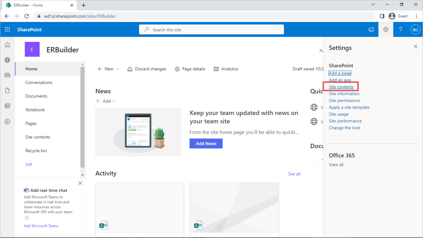Open the globe My sites icon in left rail

pyautogui.click(x=7, y=60)
